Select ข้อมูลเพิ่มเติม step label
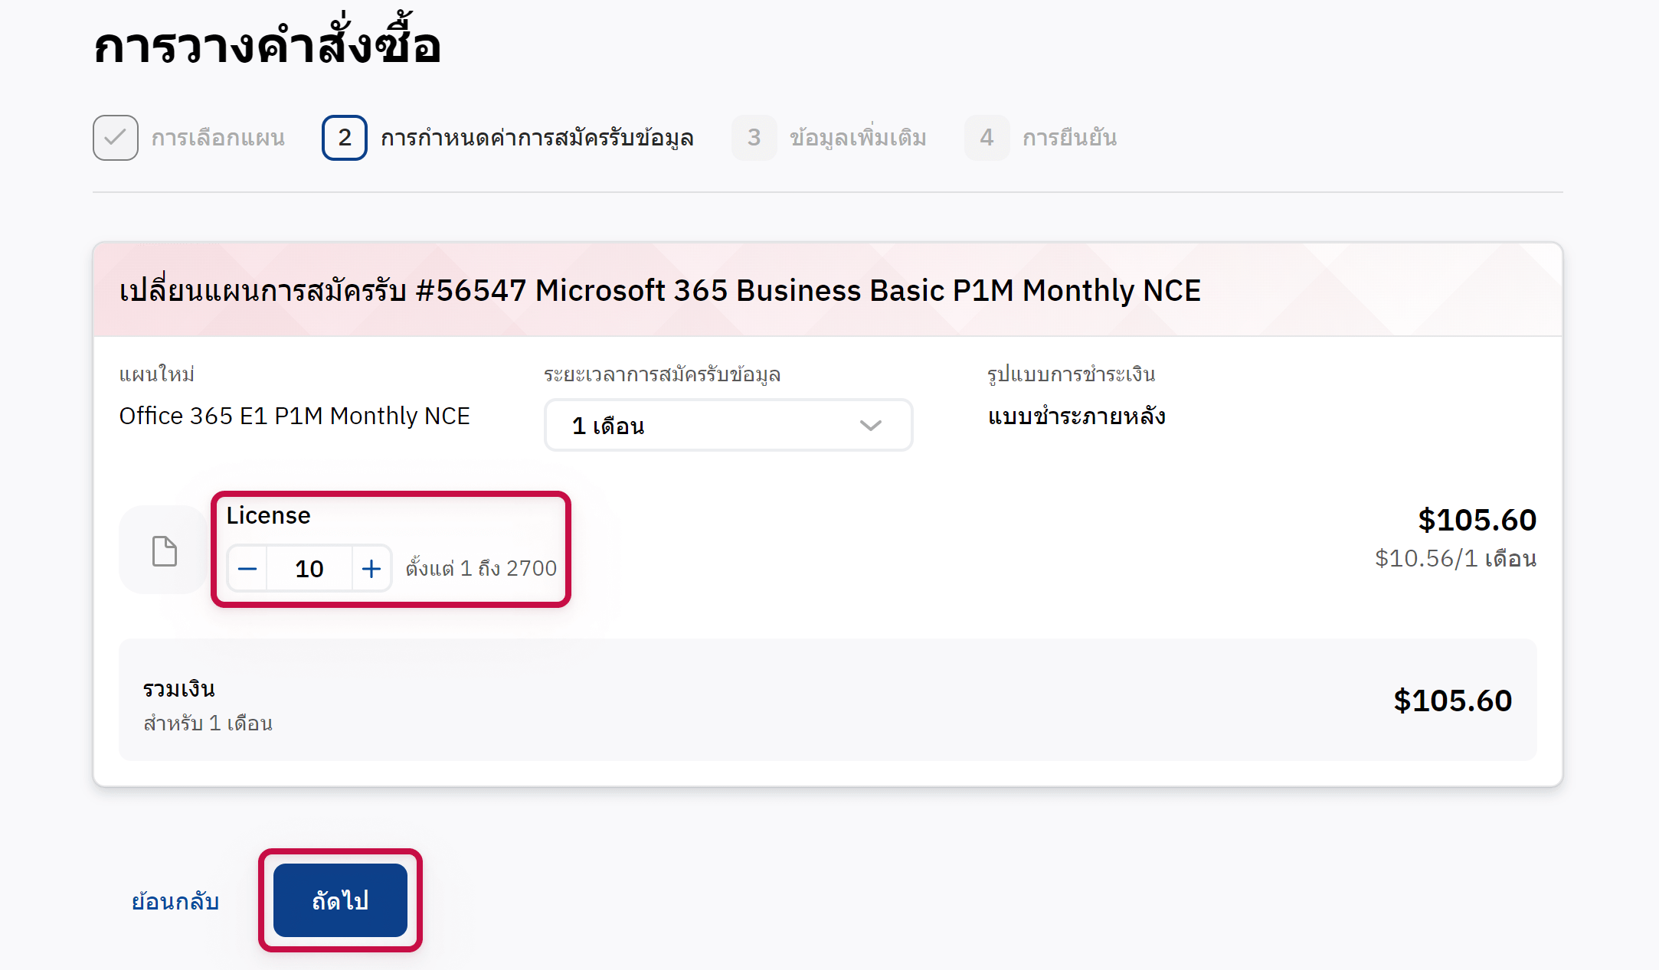1659x970 pixels. tap(858, 138)
